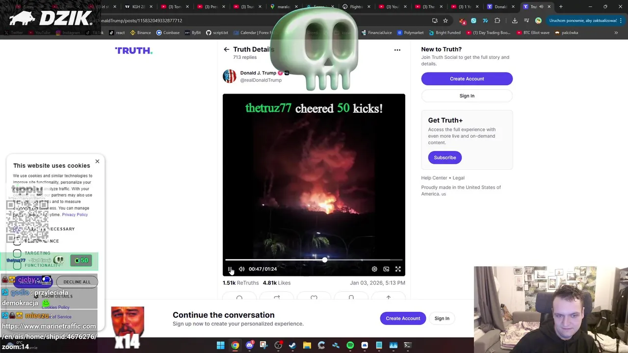
Task: Enter fullscreen mode on the video
Action: [x=398, y=269]
